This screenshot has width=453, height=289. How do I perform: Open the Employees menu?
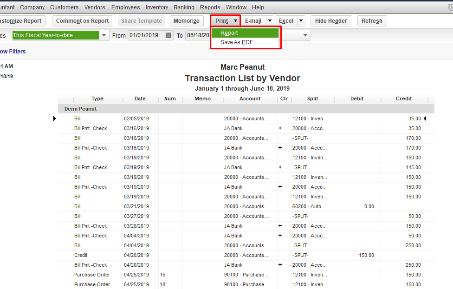pyautogui.click(x=125, y=7)
